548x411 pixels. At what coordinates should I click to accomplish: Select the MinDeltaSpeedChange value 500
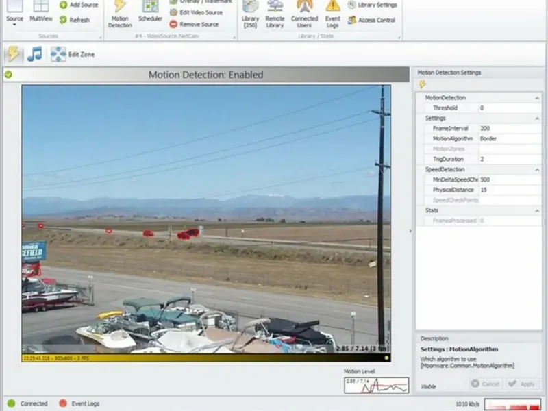click(x=510, y=179)
